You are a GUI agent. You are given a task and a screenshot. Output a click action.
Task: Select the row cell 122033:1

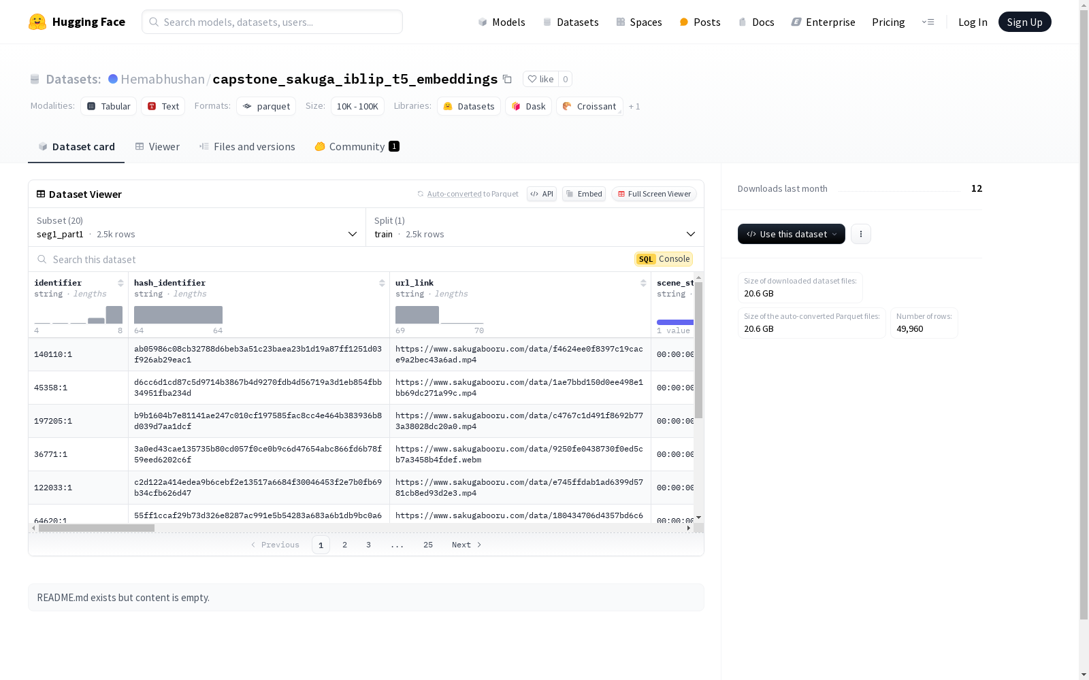pyautogui.click(x=78, y=488)
